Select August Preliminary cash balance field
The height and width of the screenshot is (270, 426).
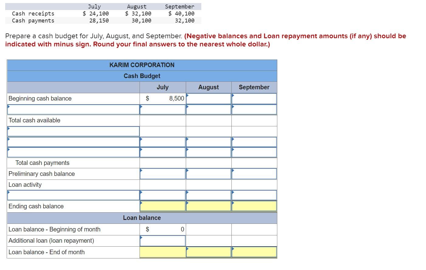(x=209, y=174)
